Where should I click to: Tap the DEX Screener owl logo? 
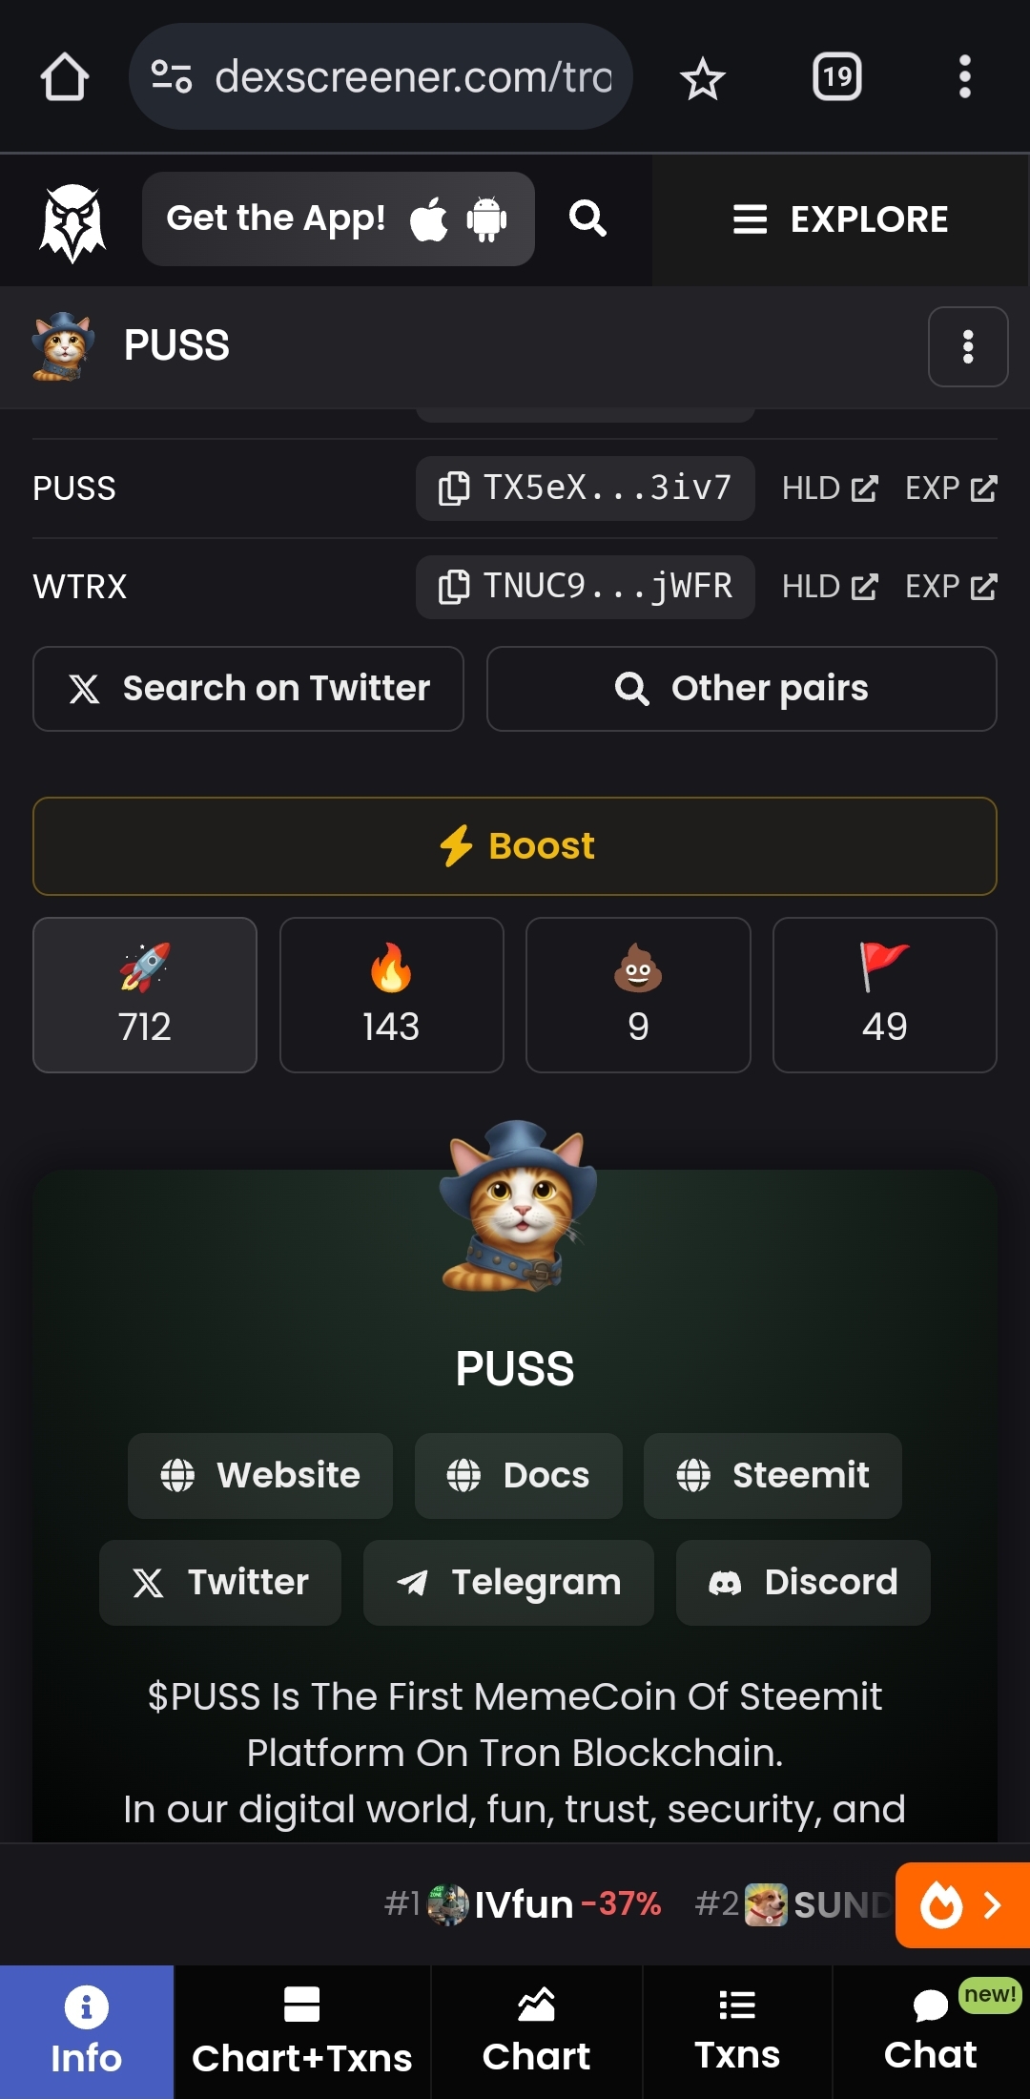tap(72, 222)
